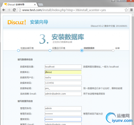Focus the 数据库用户名 field containing rachy
Image resolution: width=134 pixels, height=125 pixels.
pos(63,78)
